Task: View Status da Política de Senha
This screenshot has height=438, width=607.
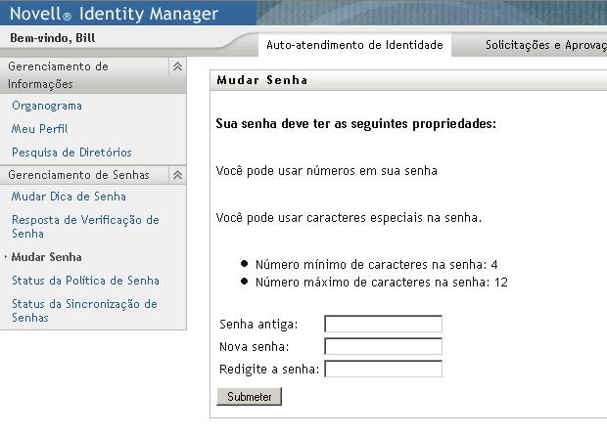Action: click(x=85, y=281)
